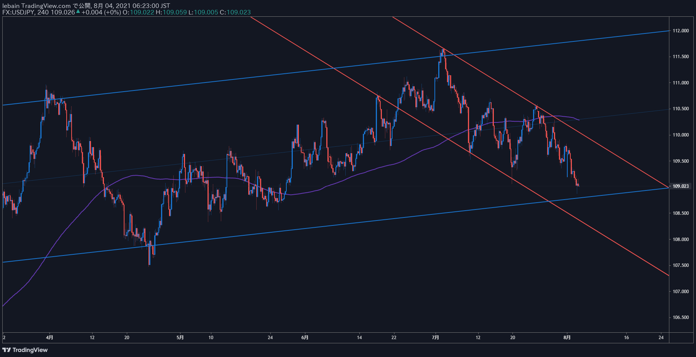The width and height of the screenshot is (696, 357).
Task: Click the 112.000 price axis label
Action: [x=681, y=31]
